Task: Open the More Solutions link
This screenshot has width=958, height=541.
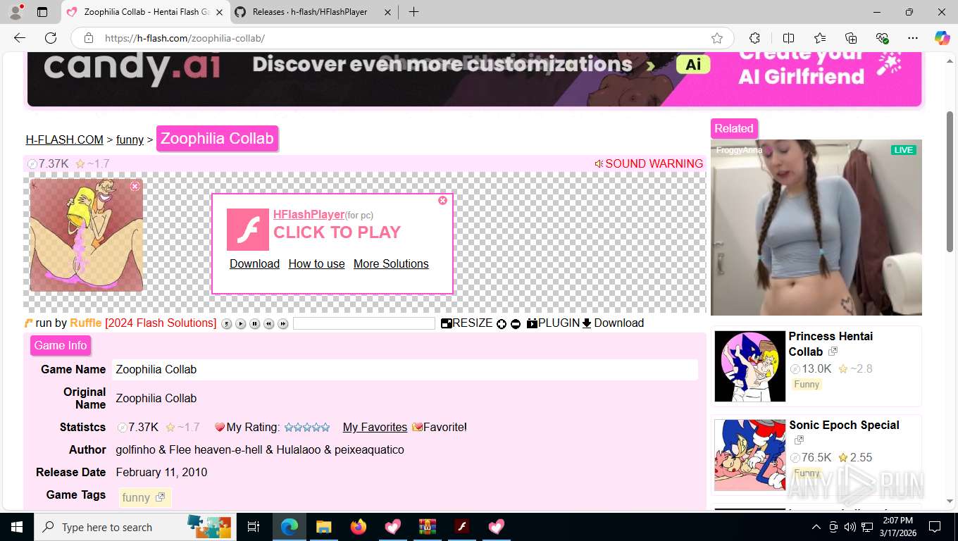Action: (x=391, y=263)
